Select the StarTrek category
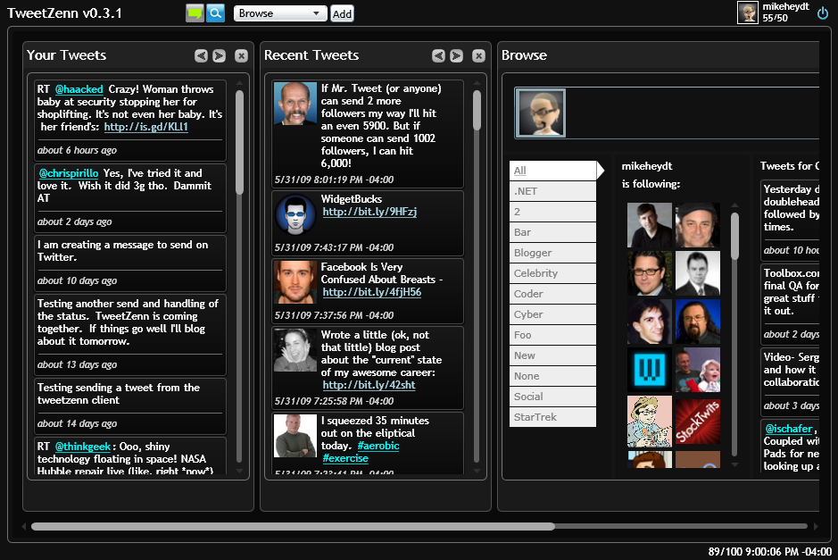The height and width of the screenshot is (560, 838). (552, 417)
